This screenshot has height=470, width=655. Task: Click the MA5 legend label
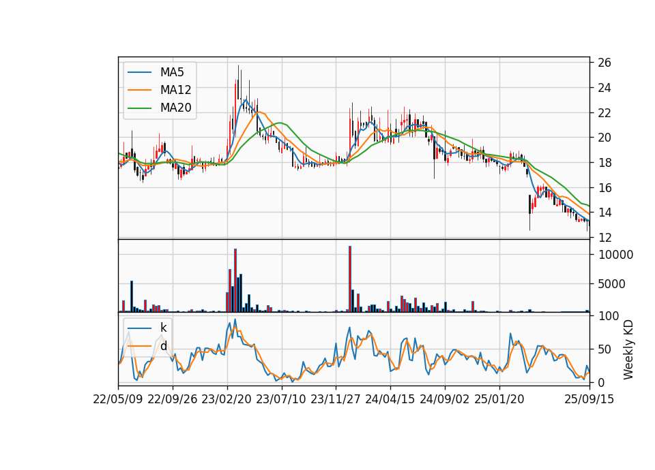(x=172, y=72)
